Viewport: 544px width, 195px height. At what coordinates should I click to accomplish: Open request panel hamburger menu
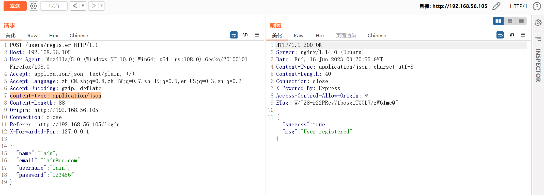[257, 35]
